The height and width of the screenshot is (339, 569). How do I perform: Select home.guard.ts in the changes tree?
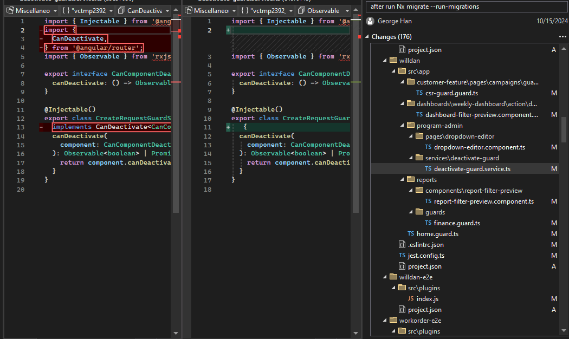[437, 234]
